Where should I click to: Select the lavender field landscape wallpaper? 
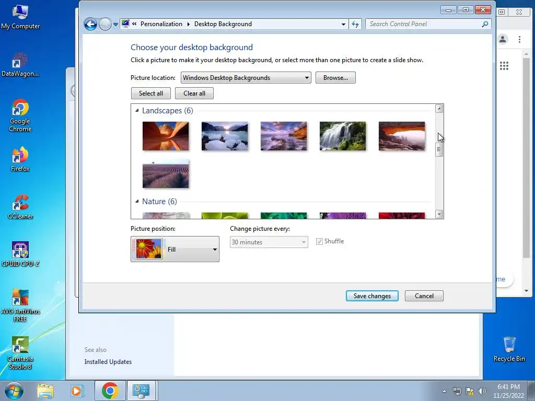(x=166, y=174)
